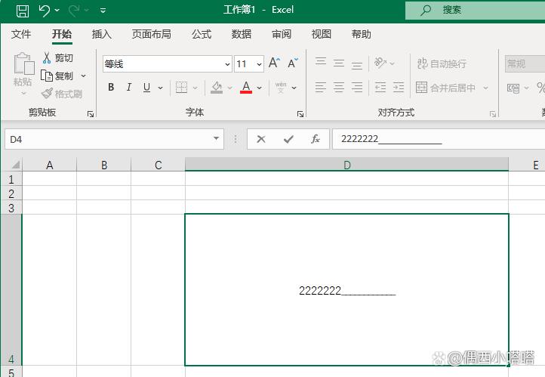545x377 pixels.
Task: Click cell D4 containing 2222222
Action: pos(347,289)
